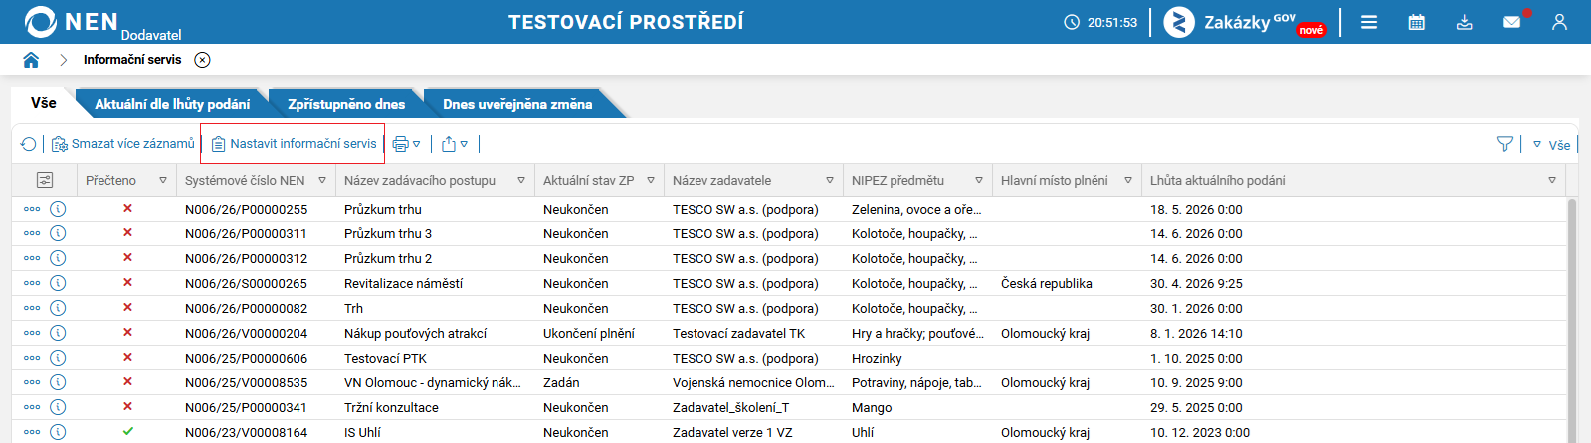Toggle read status of N006/26/P00000255
1591x443 pixels.
click(x=127, y=208)
